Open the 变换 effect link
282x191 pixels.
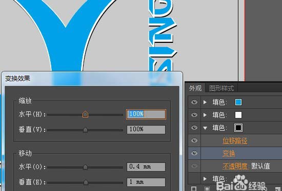[x=229, y=153]
